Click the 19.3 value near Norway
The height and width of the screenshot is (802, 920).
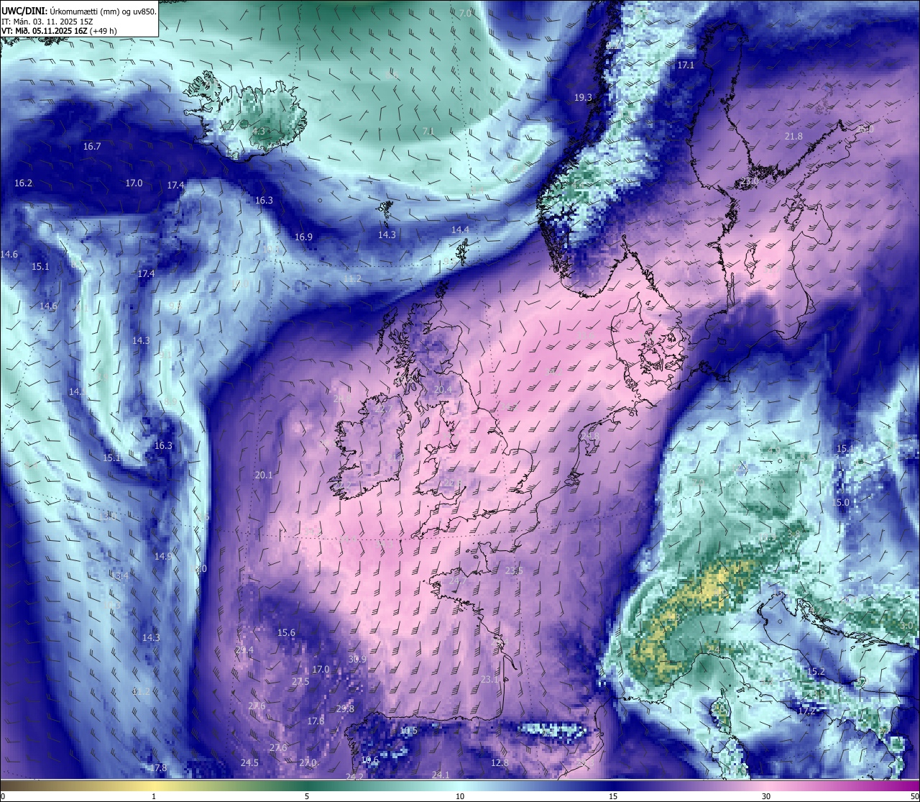[x=583, y=97]
